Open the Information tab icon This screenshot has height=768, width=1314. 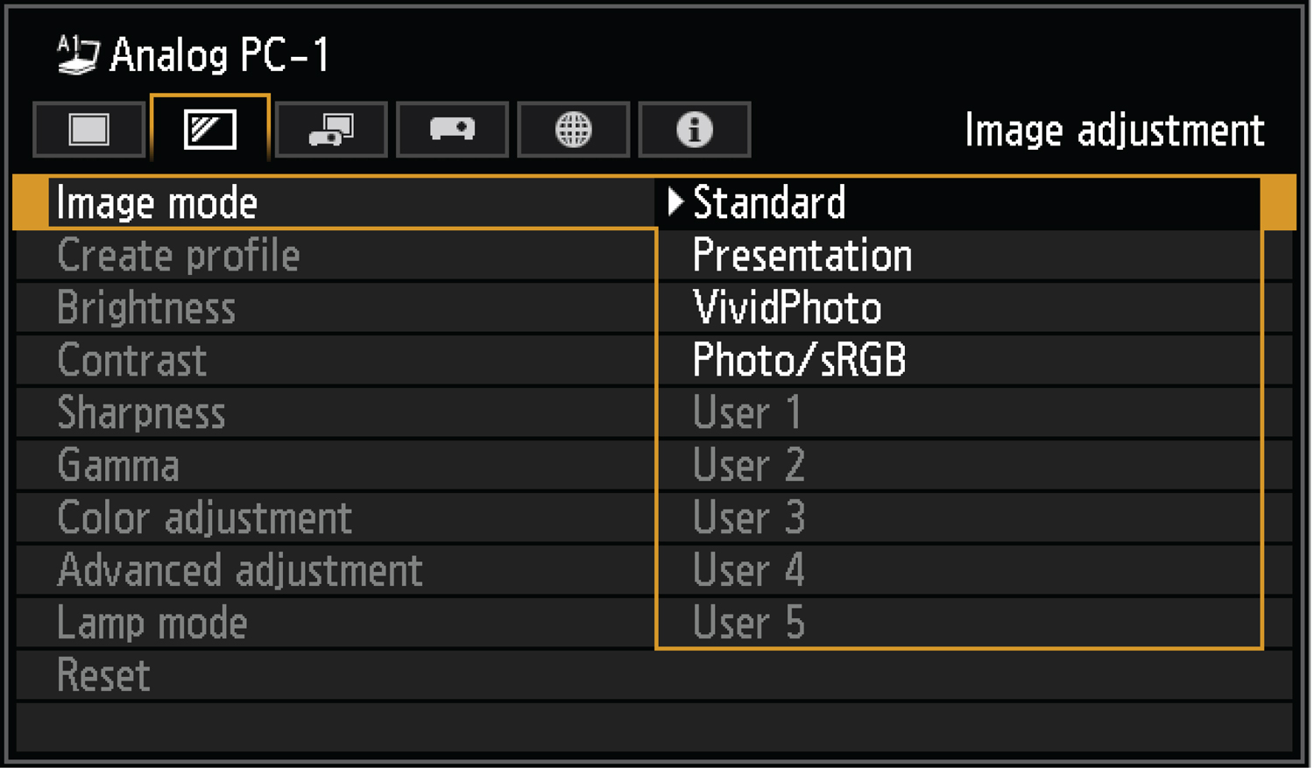coord(694,130)
